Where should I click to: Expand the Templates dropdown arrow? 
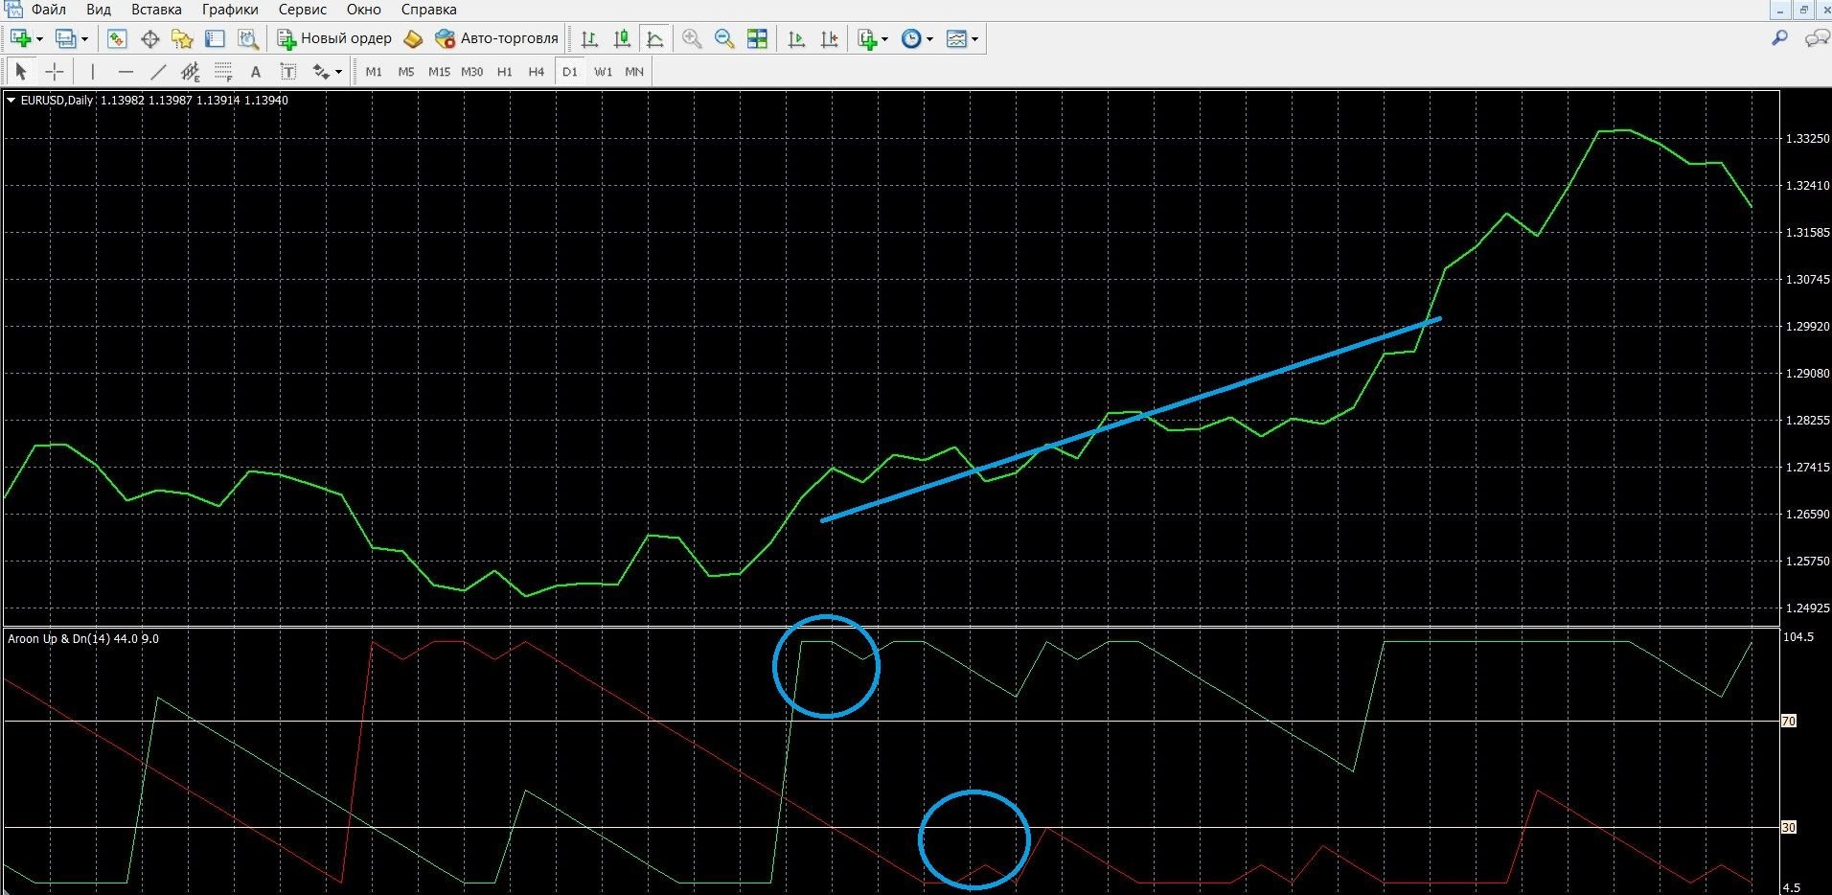974,39
